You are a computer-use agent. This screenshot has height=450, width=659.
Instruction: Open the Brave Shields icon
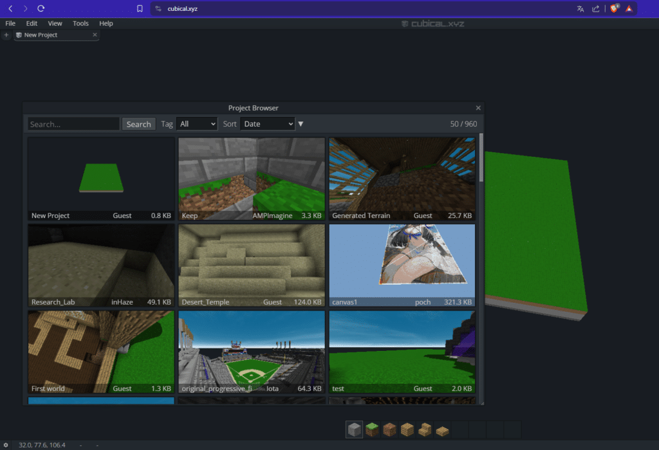pyautogui.click(x=614, y=8)
